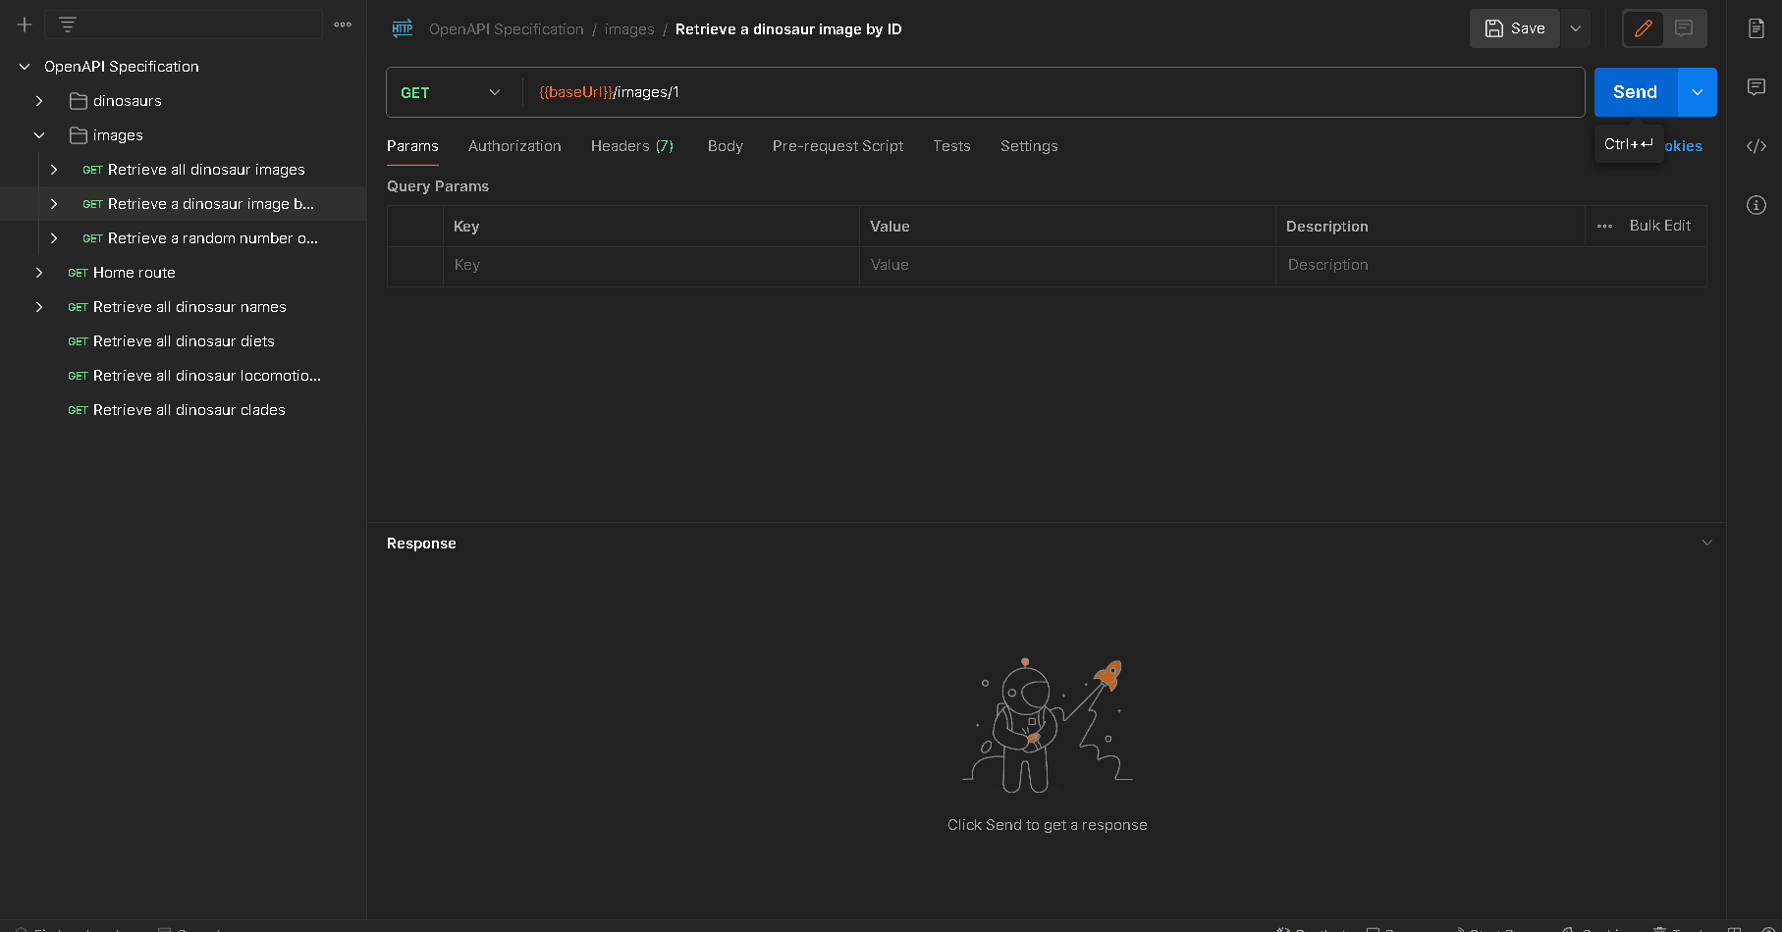
Task: Click the query param Key input field
Action: [x=650, y=265]
